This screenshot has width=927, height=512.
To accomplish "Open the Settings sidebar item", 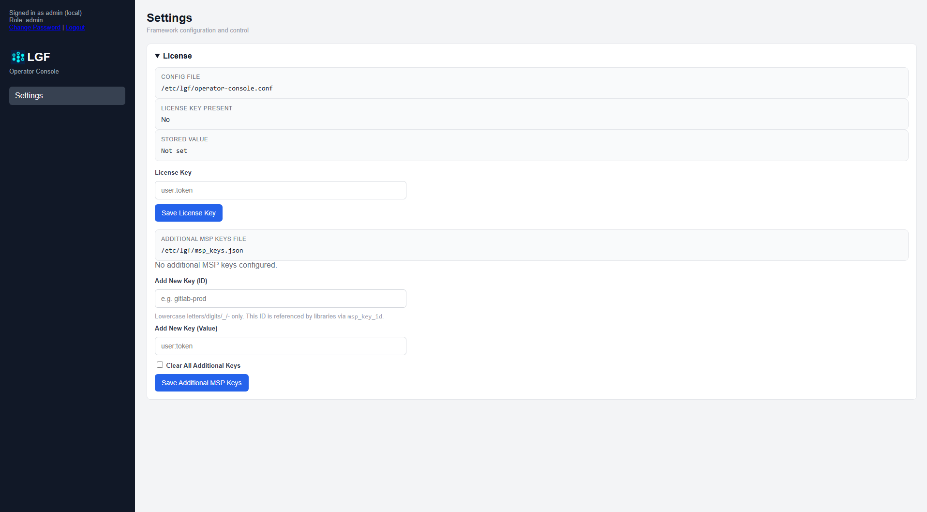I will pyautogui.click(x=67, y=96).
